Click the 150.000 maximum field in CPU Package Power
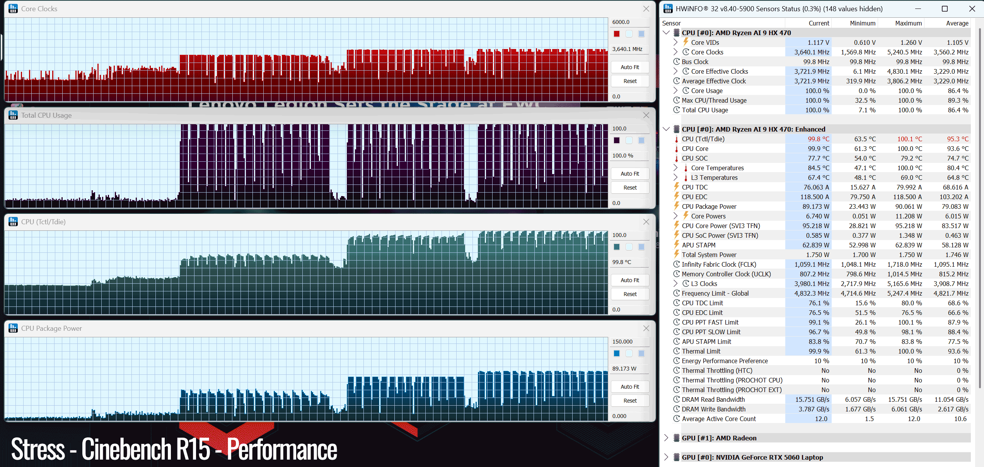Image resolution: width=984 pixels, height=467 pixels. tap(630, 342)
